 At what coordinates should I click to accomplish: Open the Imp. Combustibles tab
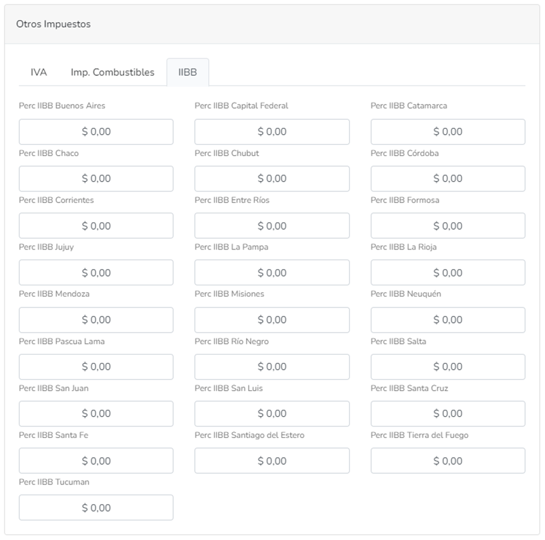[112, 72]
